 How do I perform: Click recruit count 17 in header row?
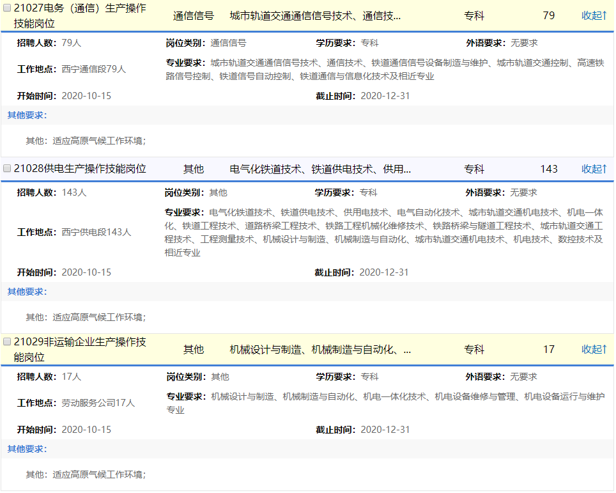tap(549, 349)
